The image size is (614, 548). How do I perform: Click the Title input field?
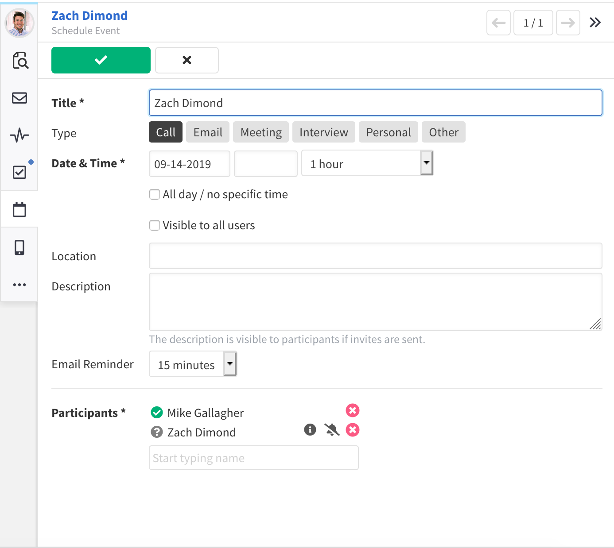pos(375,103)
